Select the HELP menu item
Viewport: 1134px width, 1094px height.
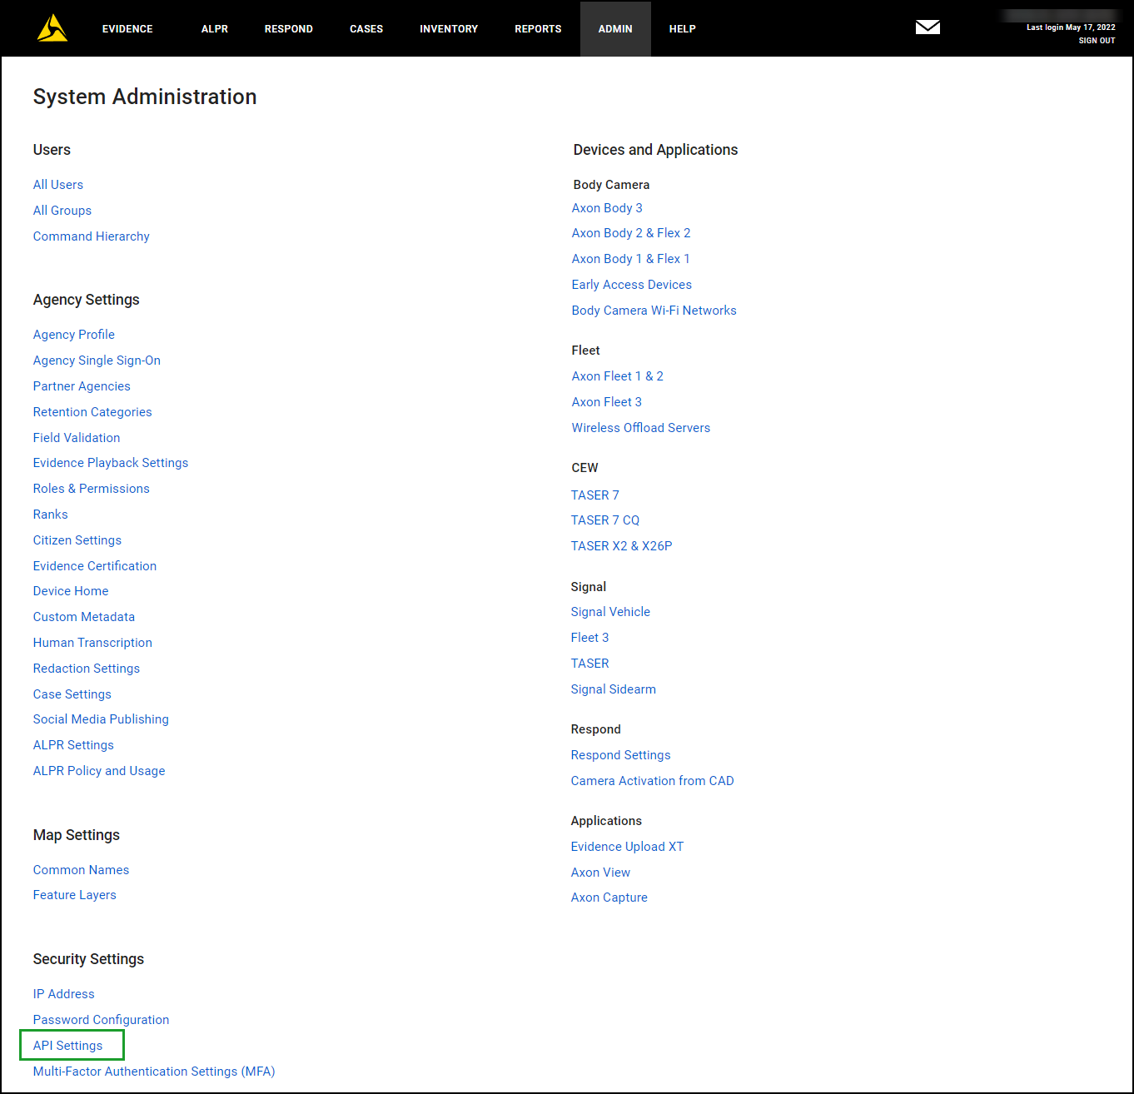click(x=682, y=28)
